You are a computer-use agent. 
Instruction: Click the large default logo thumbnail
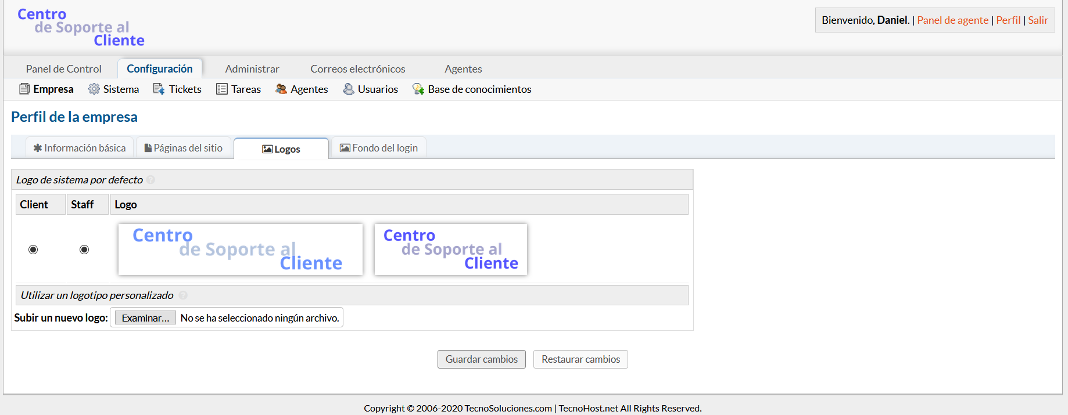(240, 250)
